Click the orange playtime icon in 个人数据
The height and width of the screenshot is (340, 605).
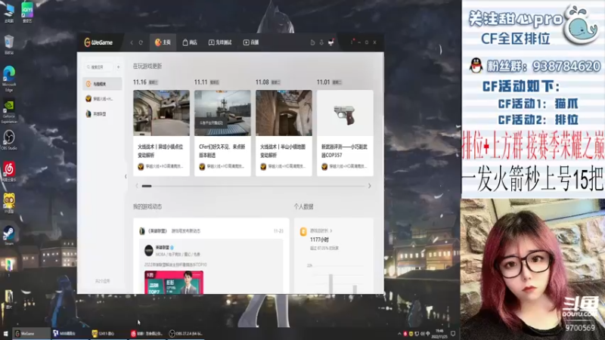click(x=303, y=231)
